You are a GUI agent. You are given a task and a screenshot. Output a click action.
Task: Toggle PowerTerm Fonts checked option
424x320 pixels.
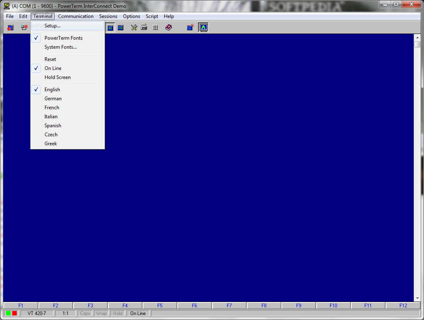(x=67, y=38)
